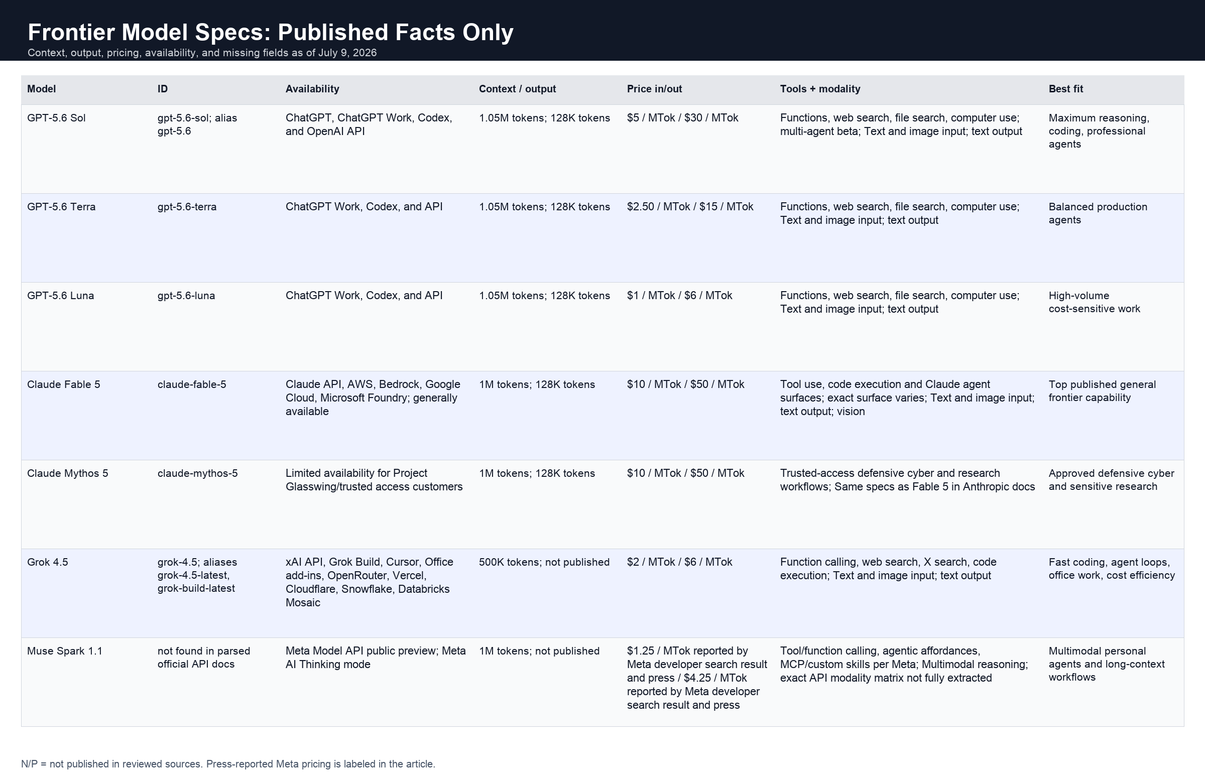Select 'Approved defensive cyber and sensitive research' cell

(1111, 480)
